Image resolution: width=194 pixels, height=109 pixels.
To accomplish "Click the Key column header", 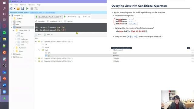I will 36,38.
